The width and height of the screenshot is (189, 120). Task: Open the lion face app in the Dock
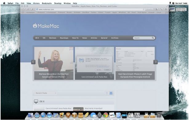(68, 115)
